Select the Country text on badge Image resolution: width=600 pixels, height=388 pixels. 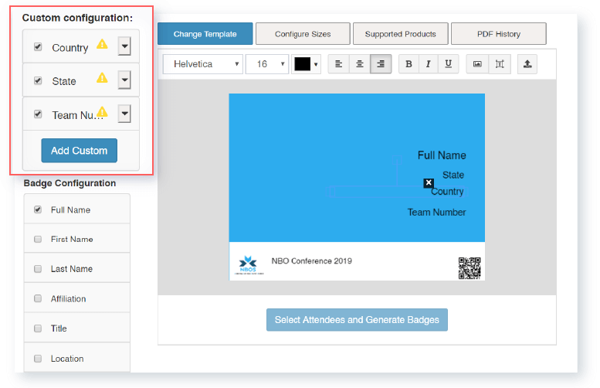[447, 192]
